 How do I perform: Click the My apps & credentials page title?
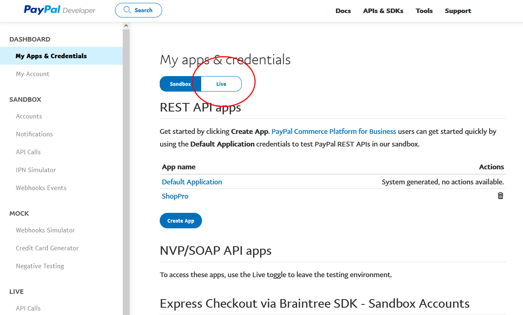tap(225, 60)
